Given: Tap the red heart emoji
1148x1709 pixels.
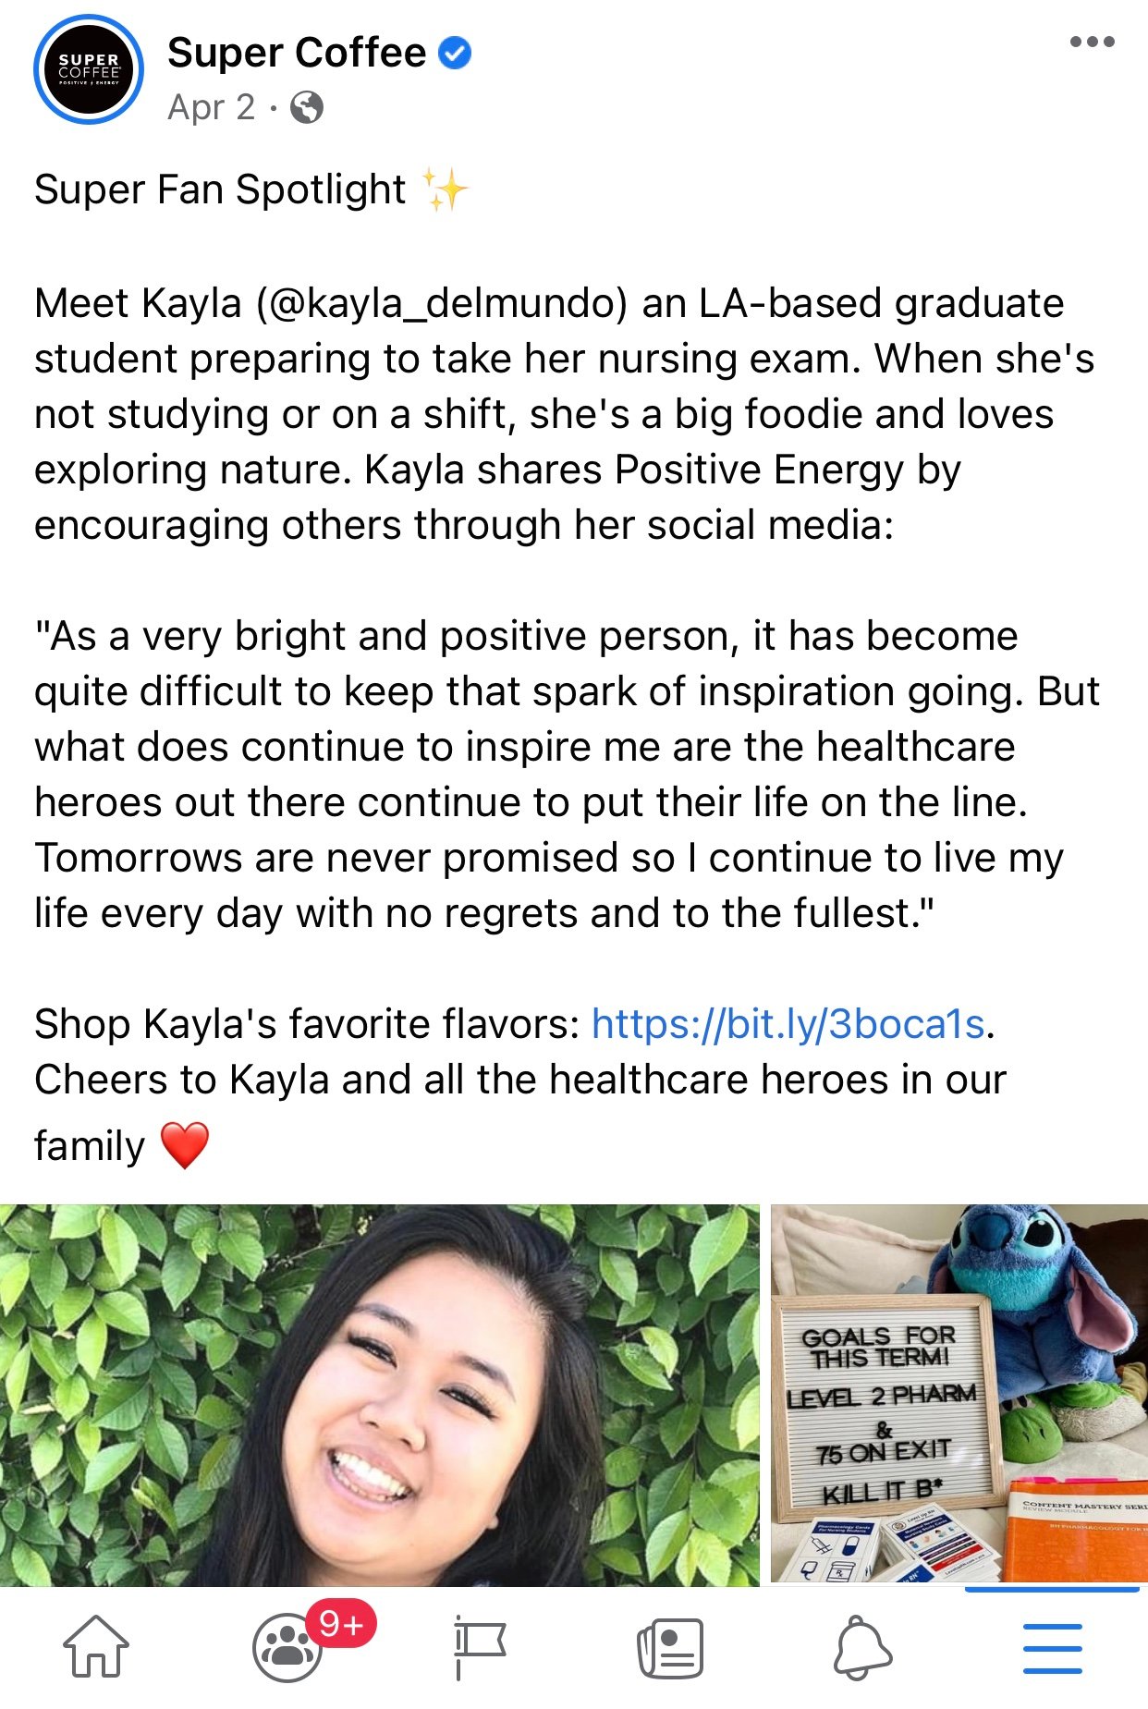Looking at the screenshot, I should 185,1145.
